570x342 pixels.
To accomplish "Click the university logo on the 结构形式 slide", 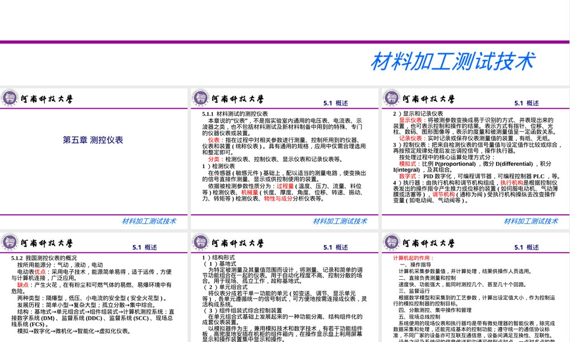I will (x=200, y=242).
